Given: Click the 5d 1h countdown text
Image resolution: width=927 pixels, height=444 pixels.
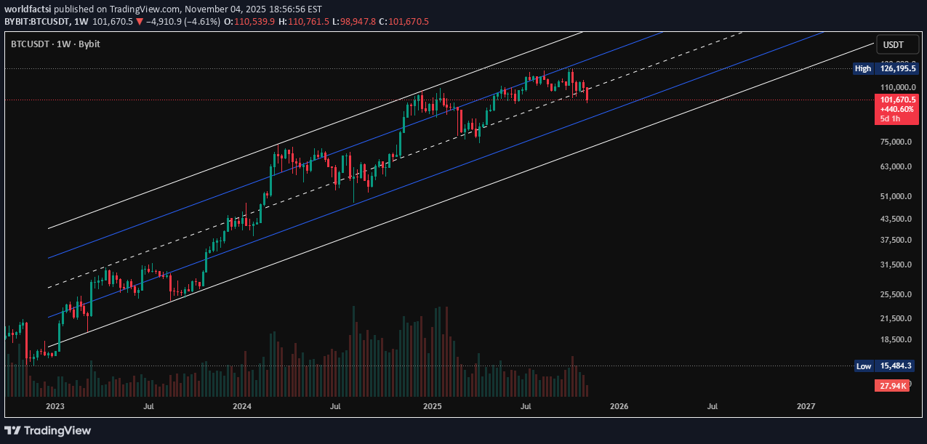Looking at the screenshot, I should [892, 118].
